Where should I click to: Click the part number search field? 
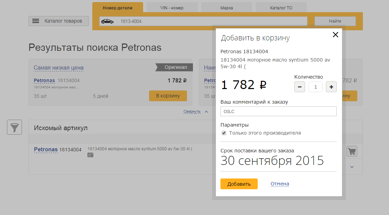tap(203, 21)
